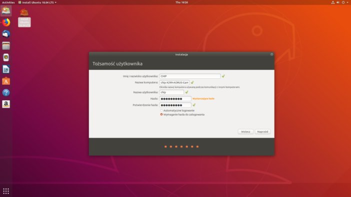Click the green checkmark beside computer name field
351x197 pixels.
[x=192, y=82]
